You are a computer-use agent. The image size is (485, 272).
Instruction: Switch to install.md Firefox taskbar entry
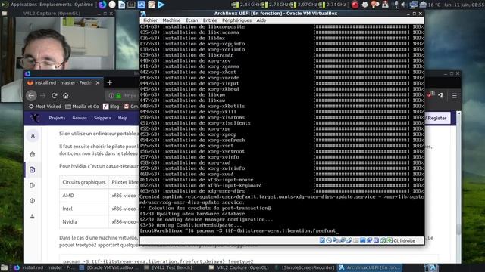(x=44, y=267)
